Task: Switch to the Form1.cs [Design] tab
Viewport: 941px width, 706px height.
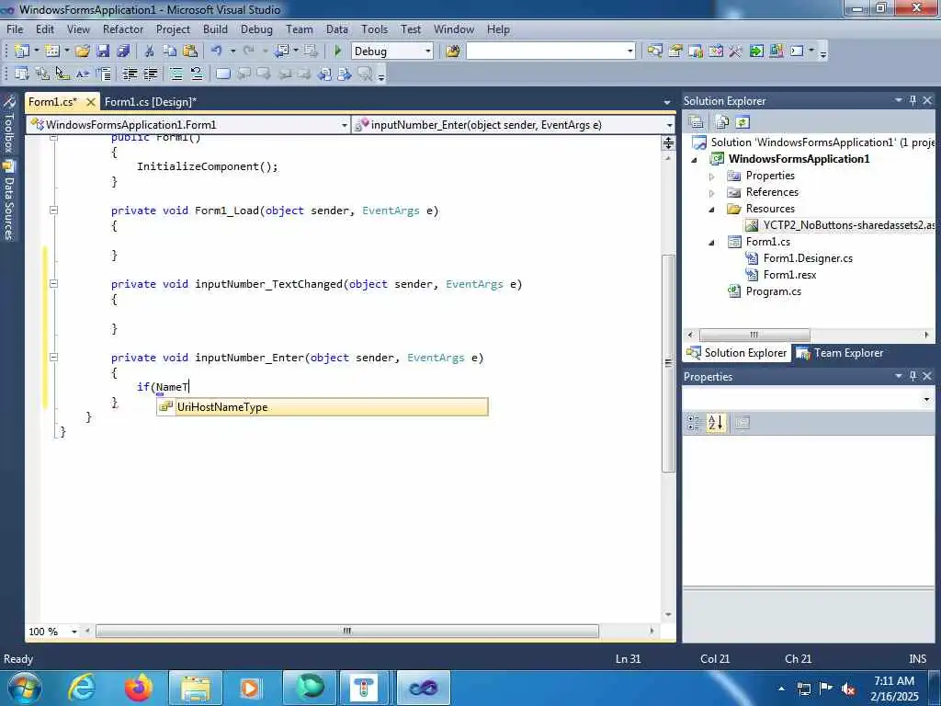Action: pyautogui.click(x=150, y=102)
